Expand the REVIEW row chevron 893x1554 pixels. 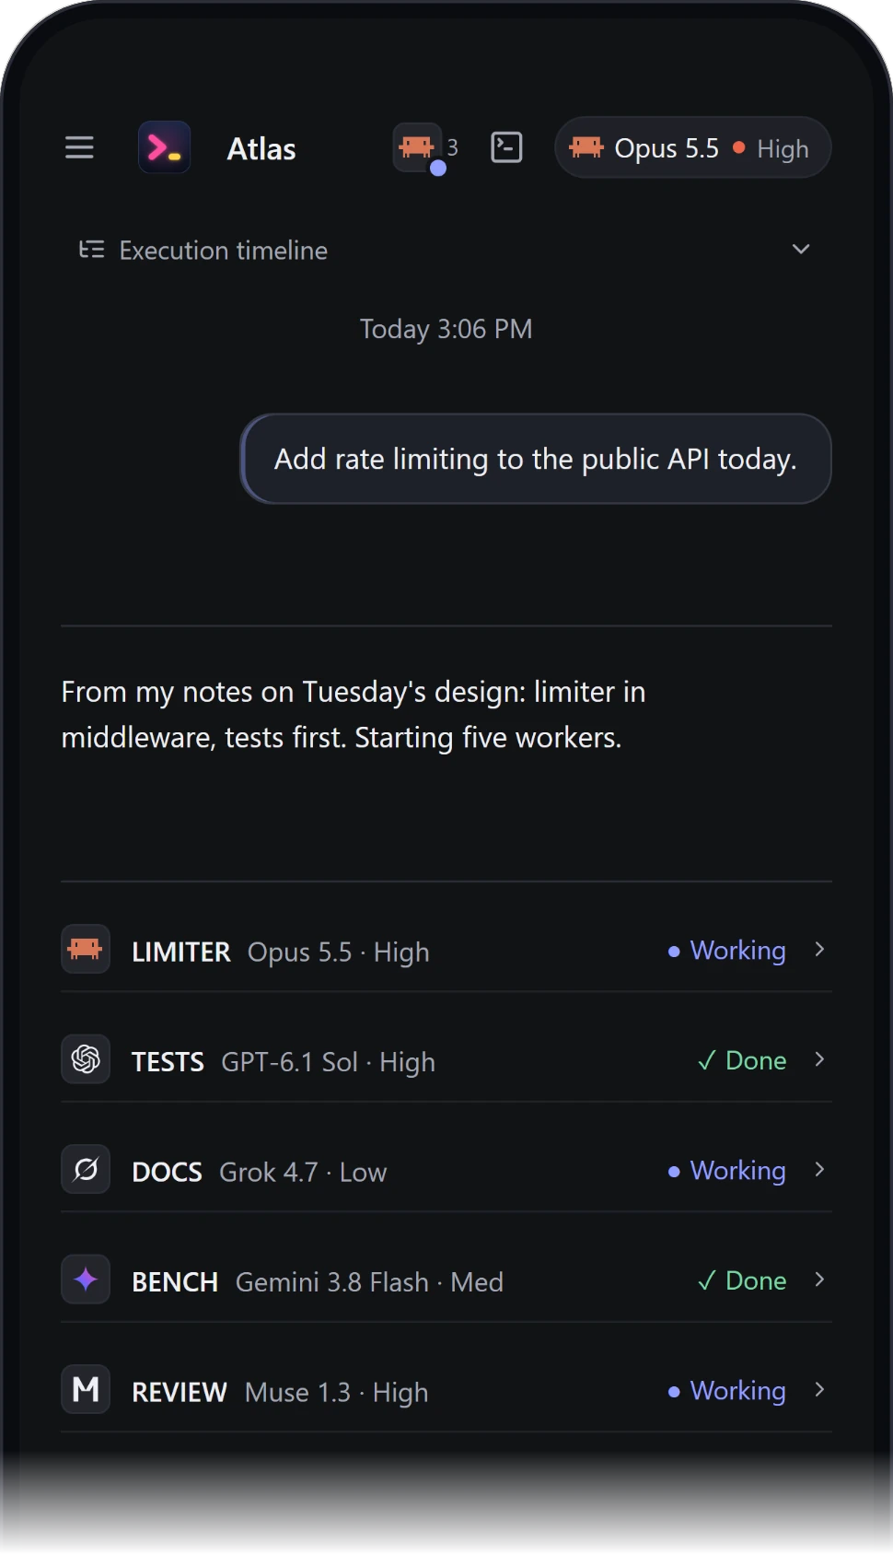819,1389
